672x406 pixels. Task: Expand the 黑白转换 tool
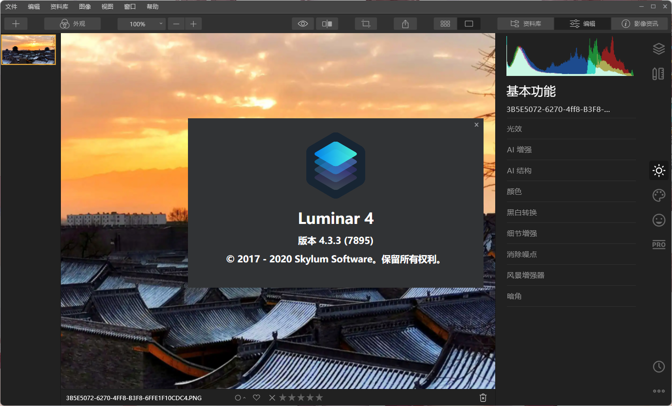point(571,213)
